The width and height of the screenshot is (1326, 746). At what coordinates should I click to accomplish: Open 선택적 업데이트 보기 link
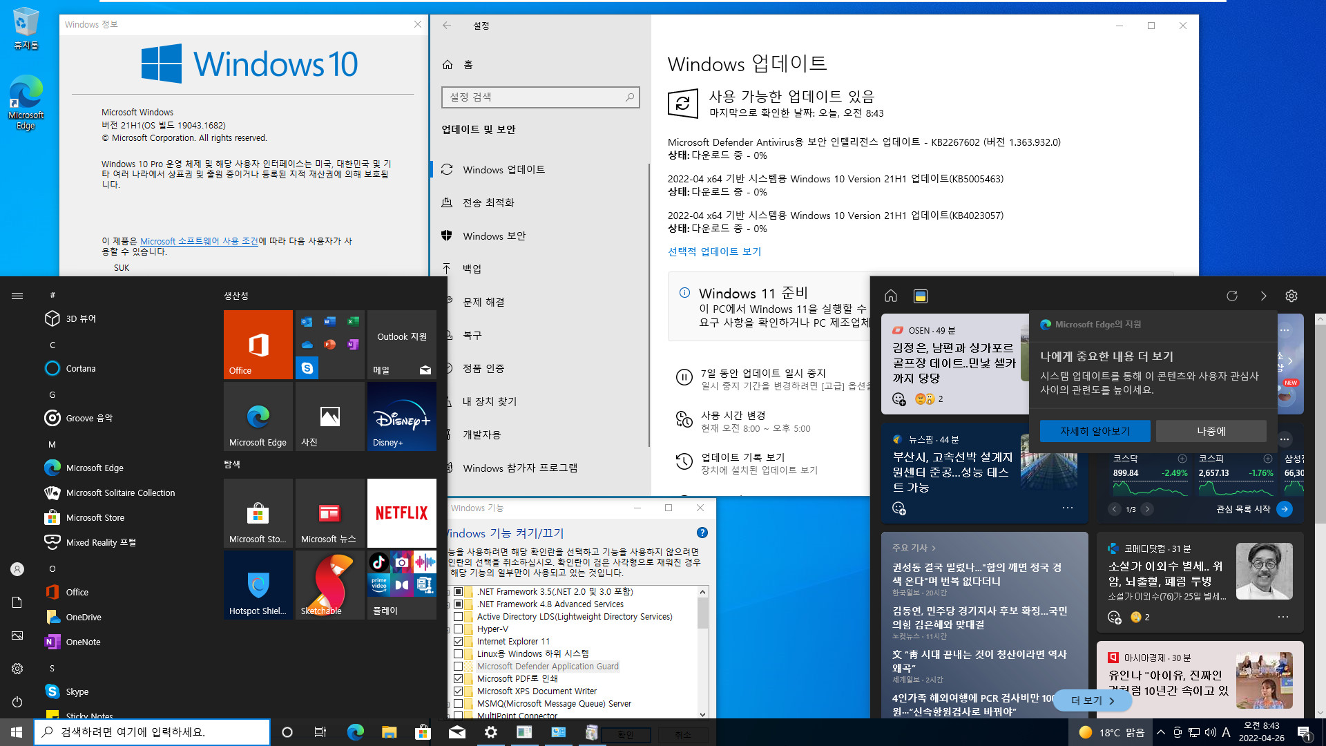tap(714, 252)
